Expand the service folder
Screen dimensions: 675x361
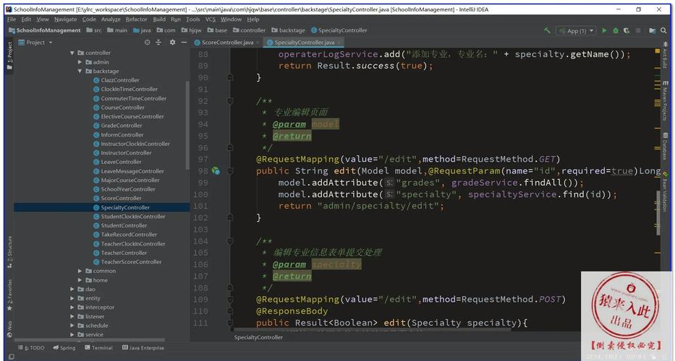72,334
